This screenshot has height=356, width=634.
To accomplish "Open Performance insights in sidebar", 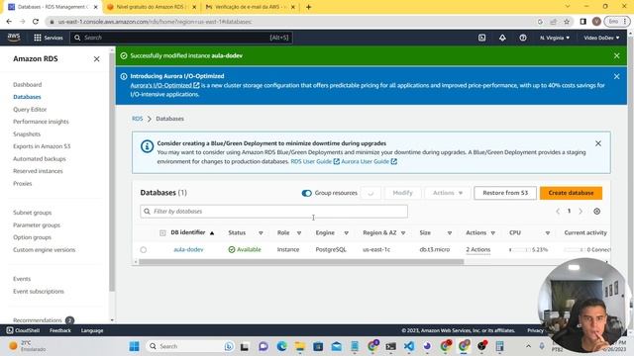I will coord(41,122).
